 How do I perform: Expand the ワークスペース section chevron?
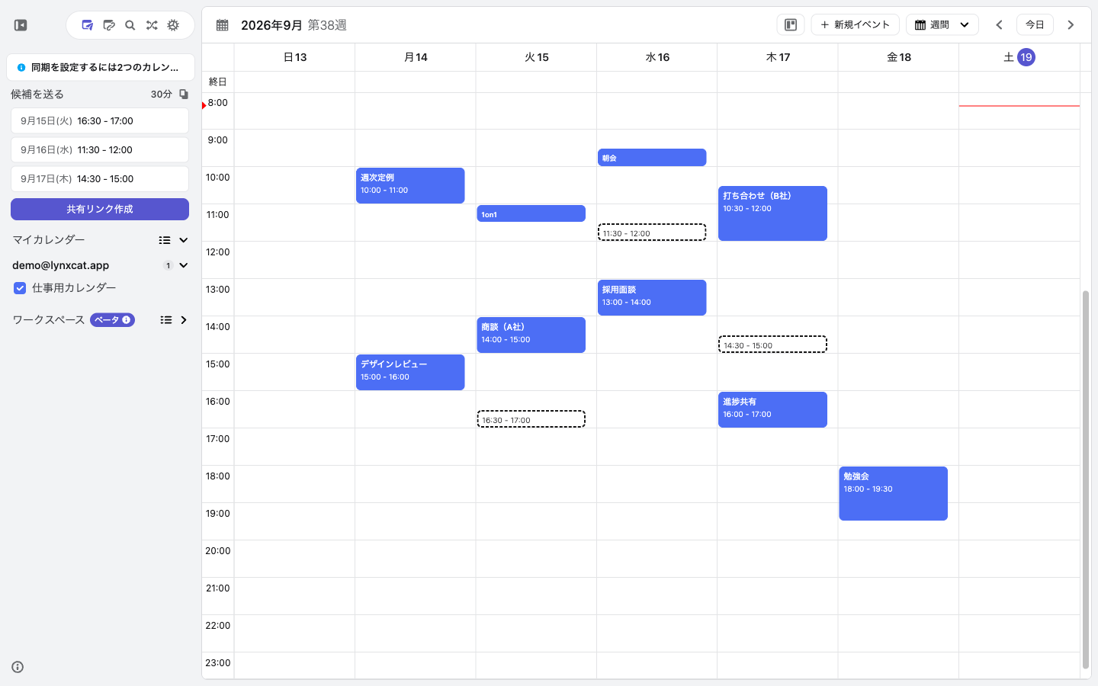pos(184,320)
